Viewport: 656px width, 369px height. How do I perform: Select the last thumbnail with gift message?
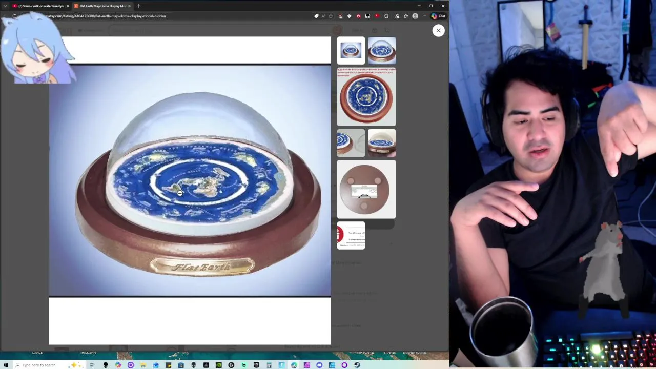tap(351, 235)
